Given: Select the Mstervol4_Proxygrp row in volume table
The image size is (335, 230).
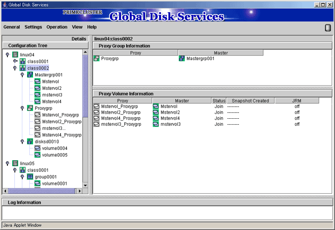Looking at the screenshot, I should pyautogui.click(x=206, y=118).
